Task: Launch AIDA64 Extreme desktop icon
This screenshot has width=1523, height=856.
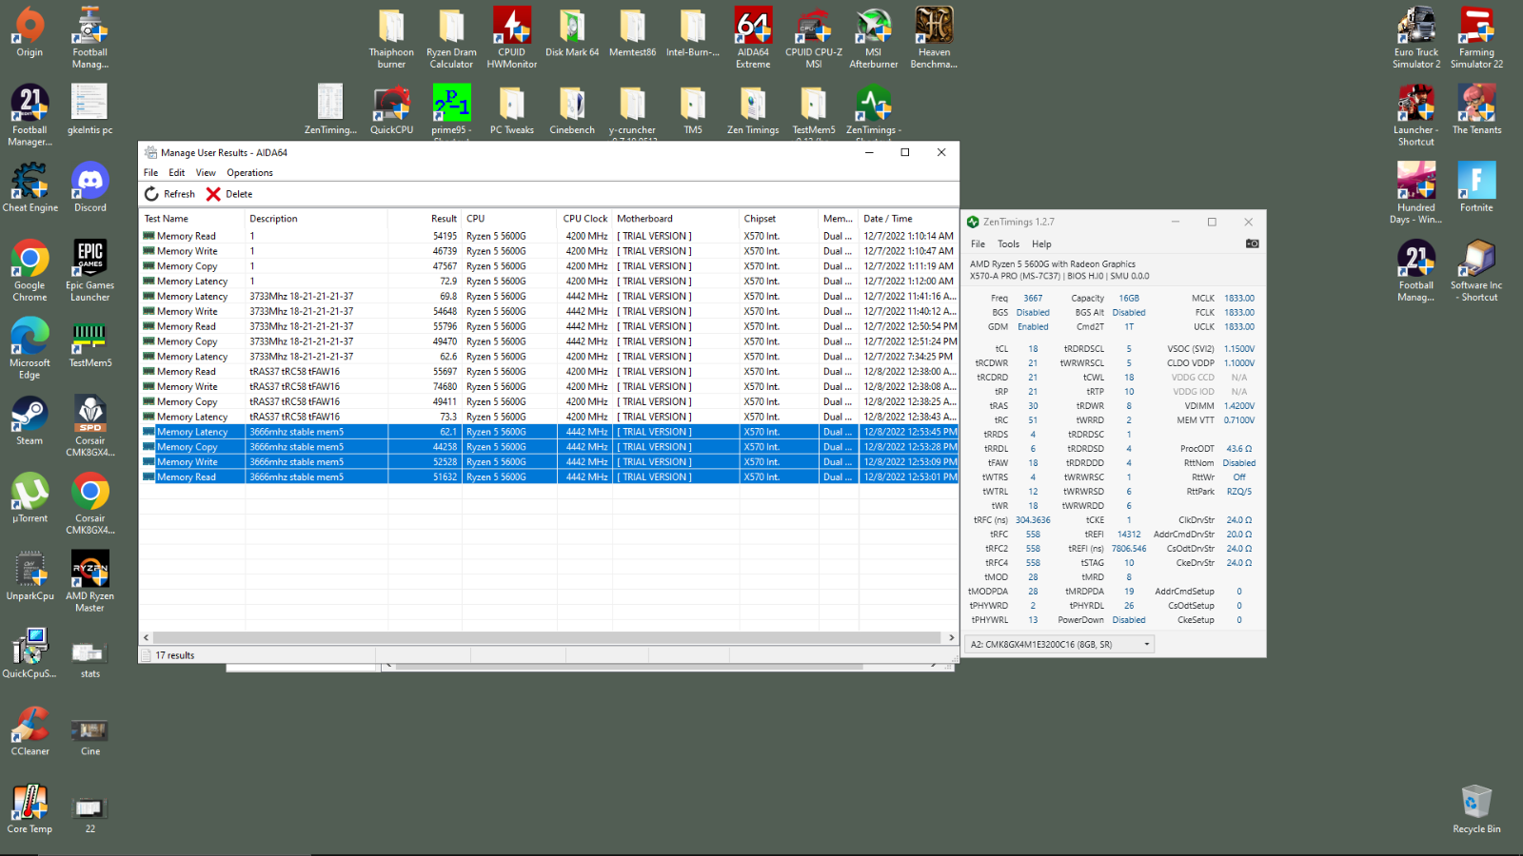Action: 753,38
